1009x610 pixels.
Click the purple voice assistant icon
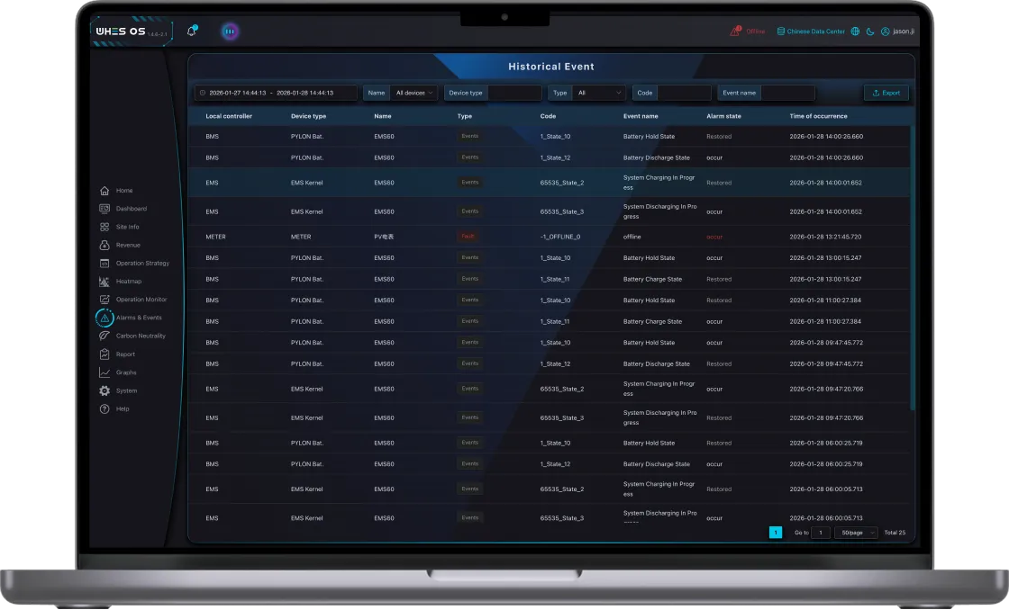point(229,31)
